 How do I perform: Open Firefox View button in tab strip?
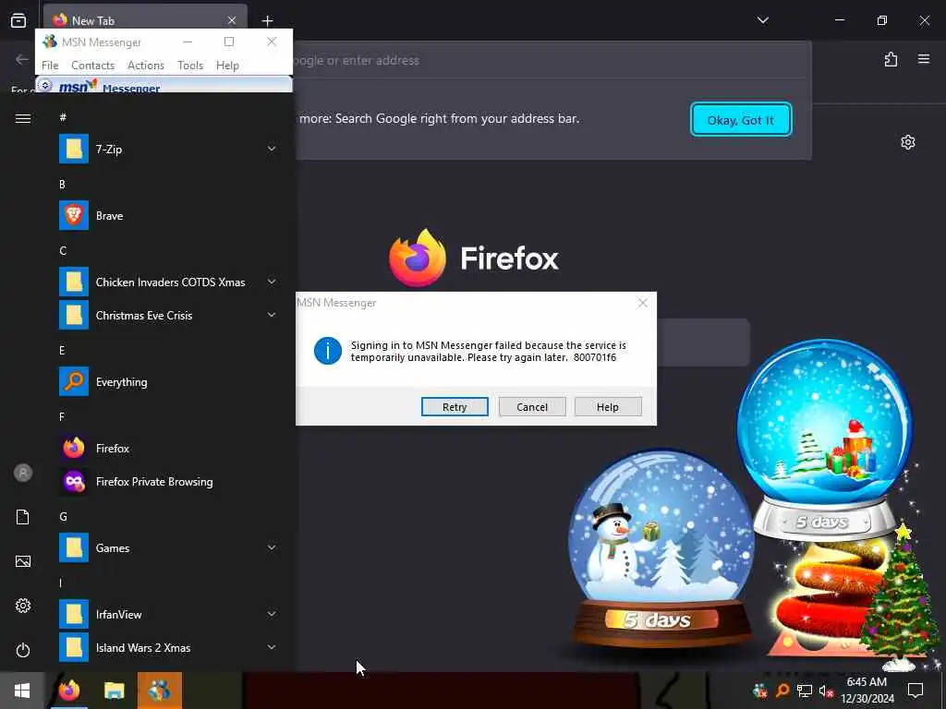(x=18, y=20)
